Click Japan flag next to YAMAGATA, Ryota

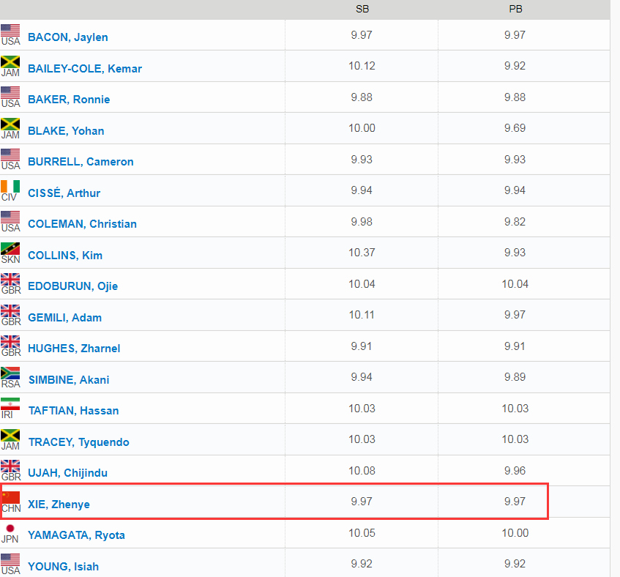coord(10,528)
